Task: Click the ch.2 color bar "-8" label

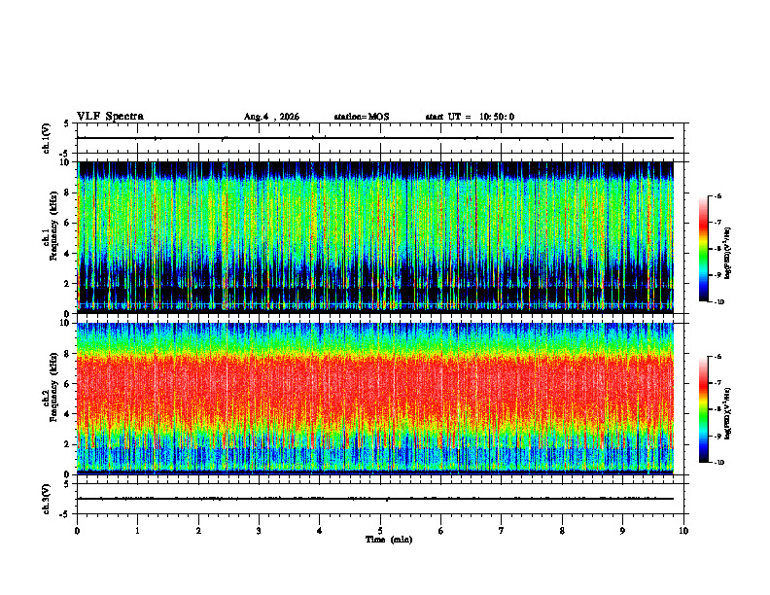Action: pyautogui.click(x=718, y=409)
